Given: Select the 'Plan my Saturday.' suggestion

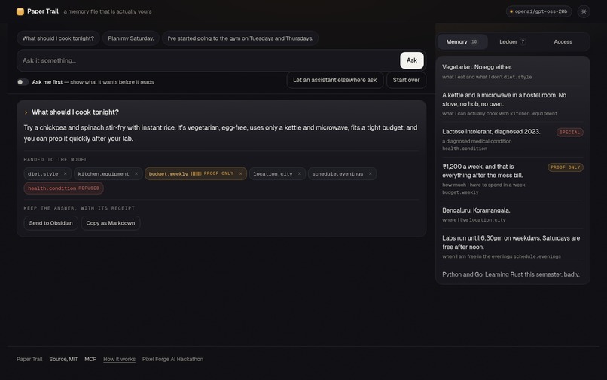Looking at the screenshot, I should point(131,38).
